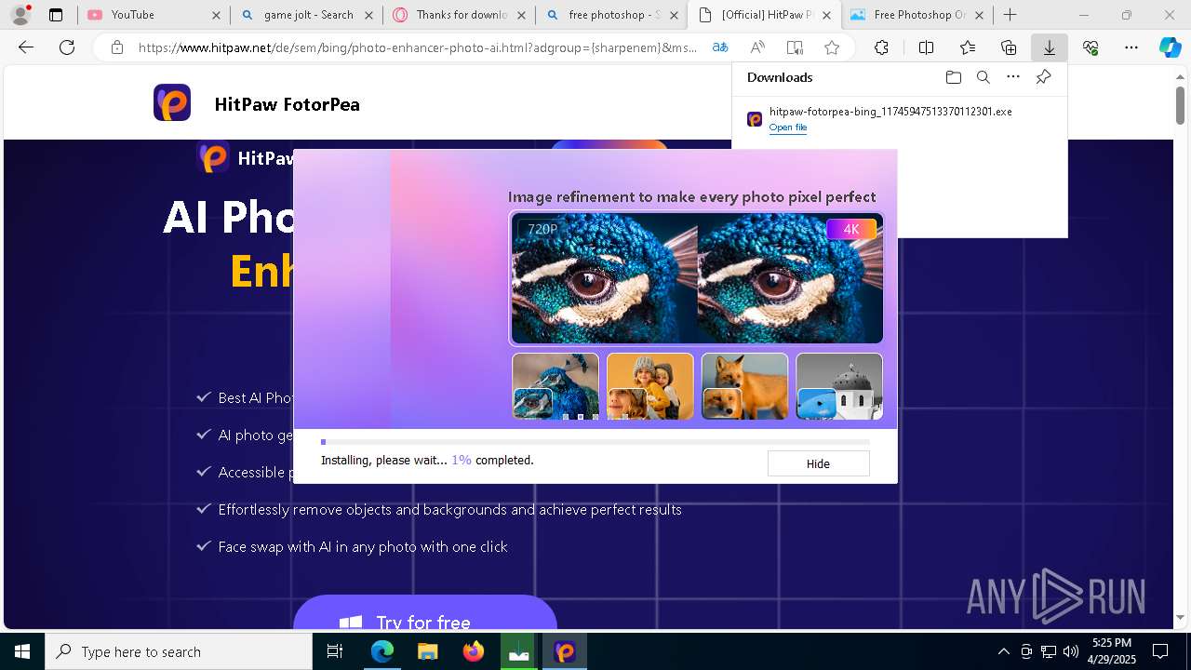Open the Copilot sidebar icon
The width and height of the screenshot is (1191, 670).
[x=1171, y=47]
